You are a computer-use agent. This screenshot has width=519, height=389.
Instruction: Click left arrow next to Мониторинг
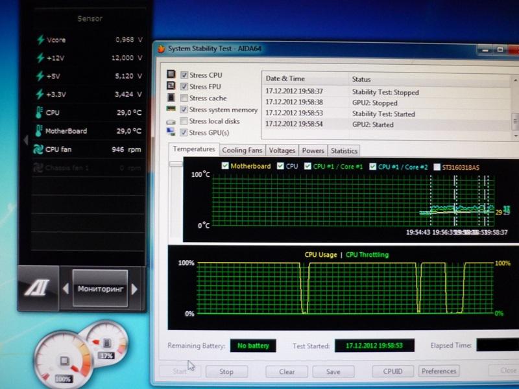click(66, 289)
